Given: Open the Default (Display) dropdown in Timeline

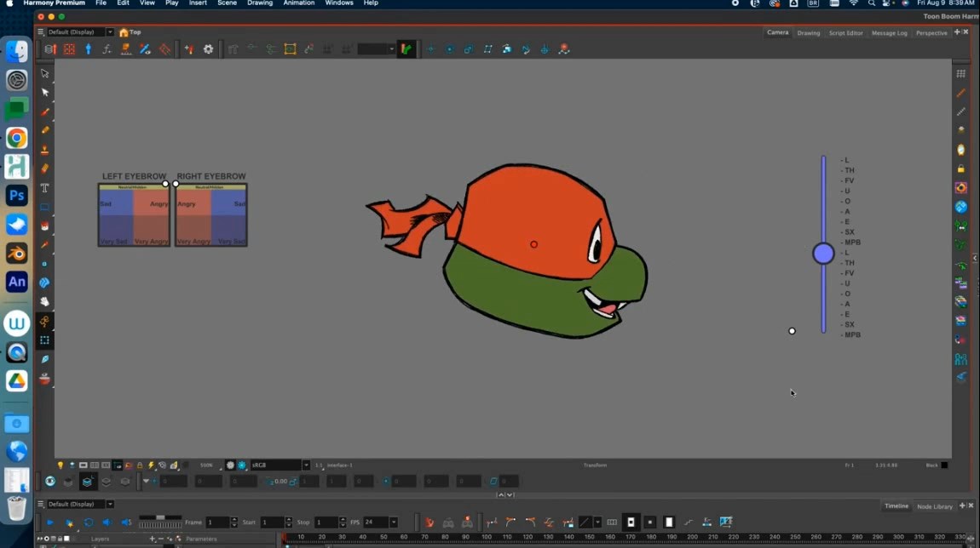Looking at the screenshot, I should pos(110,504).
